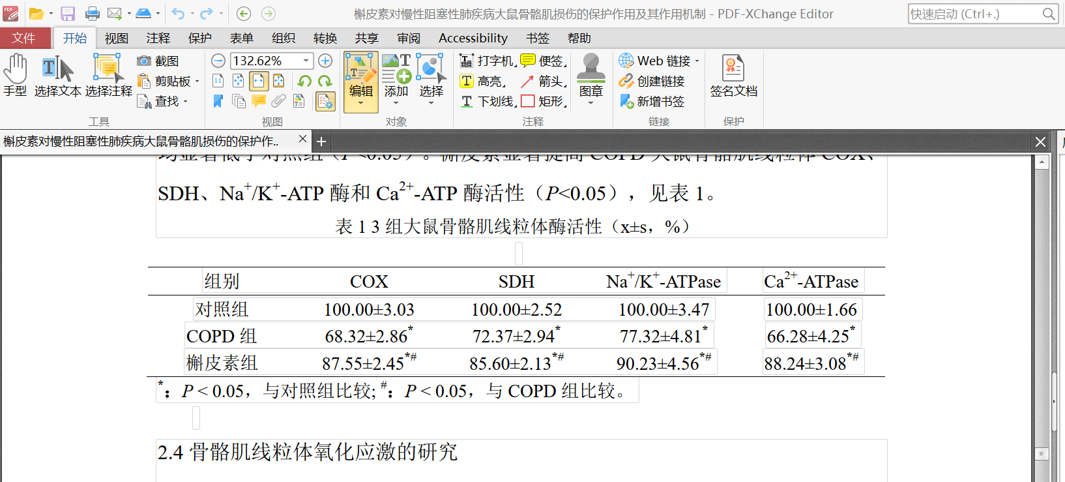Switch to the Accessibility ribbon tab
The height and width of the screenshot is (482, 1065).
473,38
